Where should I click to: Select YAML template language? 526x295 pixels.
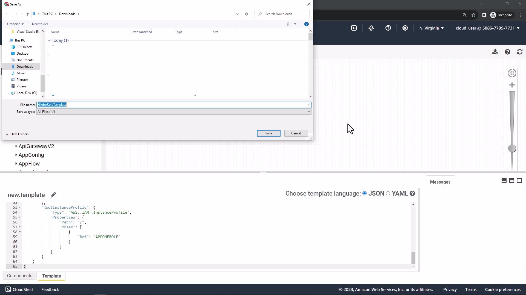point(388,193)
